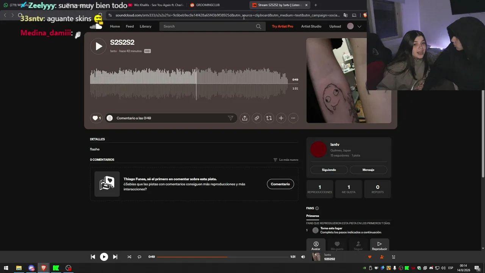This screenshot has height=273, width=485.
Task: Open Artist Studio
Action: tap(311, 26)
